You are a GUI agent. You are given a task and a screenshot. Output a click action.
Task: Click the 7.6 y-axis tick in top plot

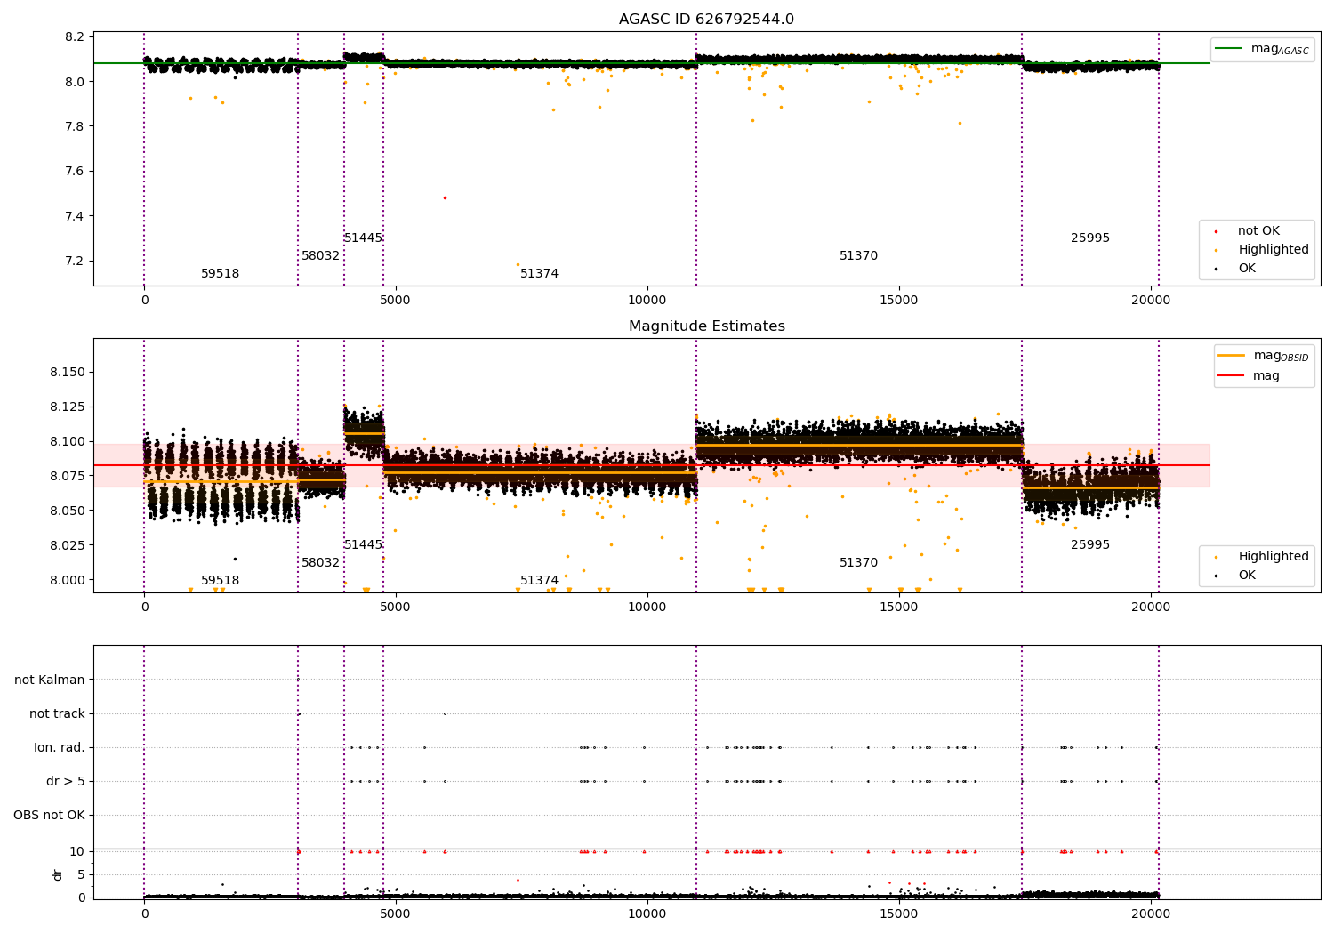[76, 172]
